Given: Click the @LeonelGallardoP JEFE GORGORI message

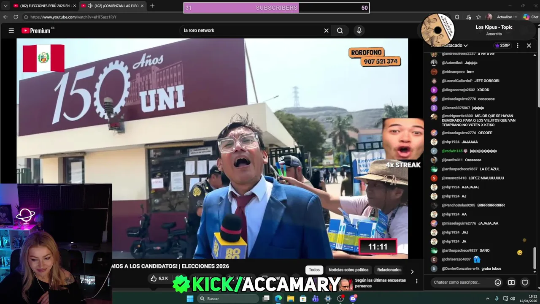Looking at the screenshot, I should coord(470,81).
